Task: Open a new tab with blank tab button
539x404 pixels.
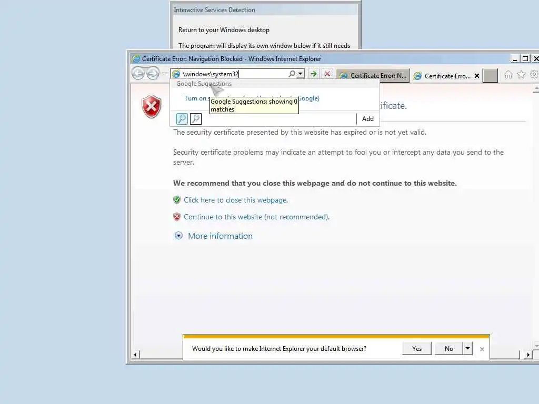Action: tap(490, 76)
